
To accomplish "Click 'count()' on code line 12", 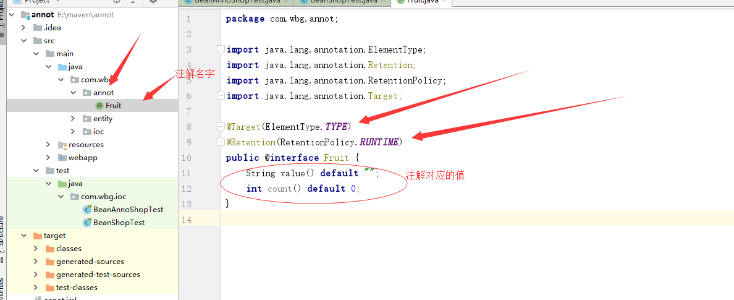I will 285,189.
